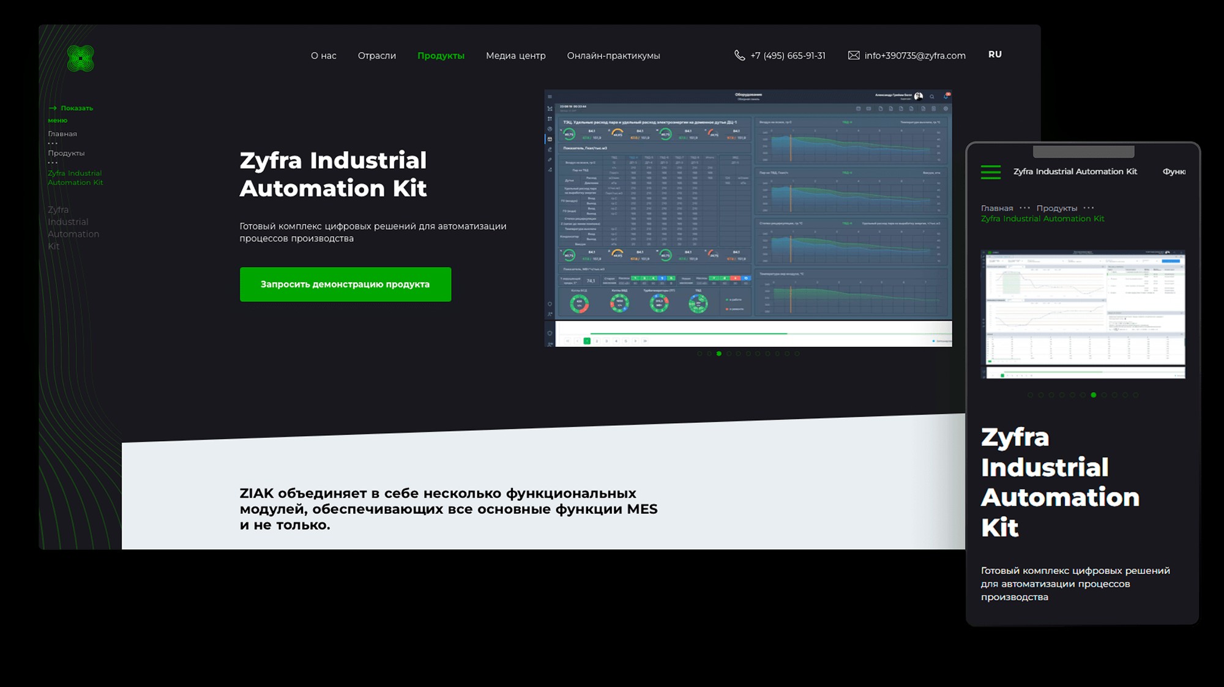The height and width of the screenshot is (687, 1224).
Task: Click the envelope email icon
Action: [x=853, y=56]
